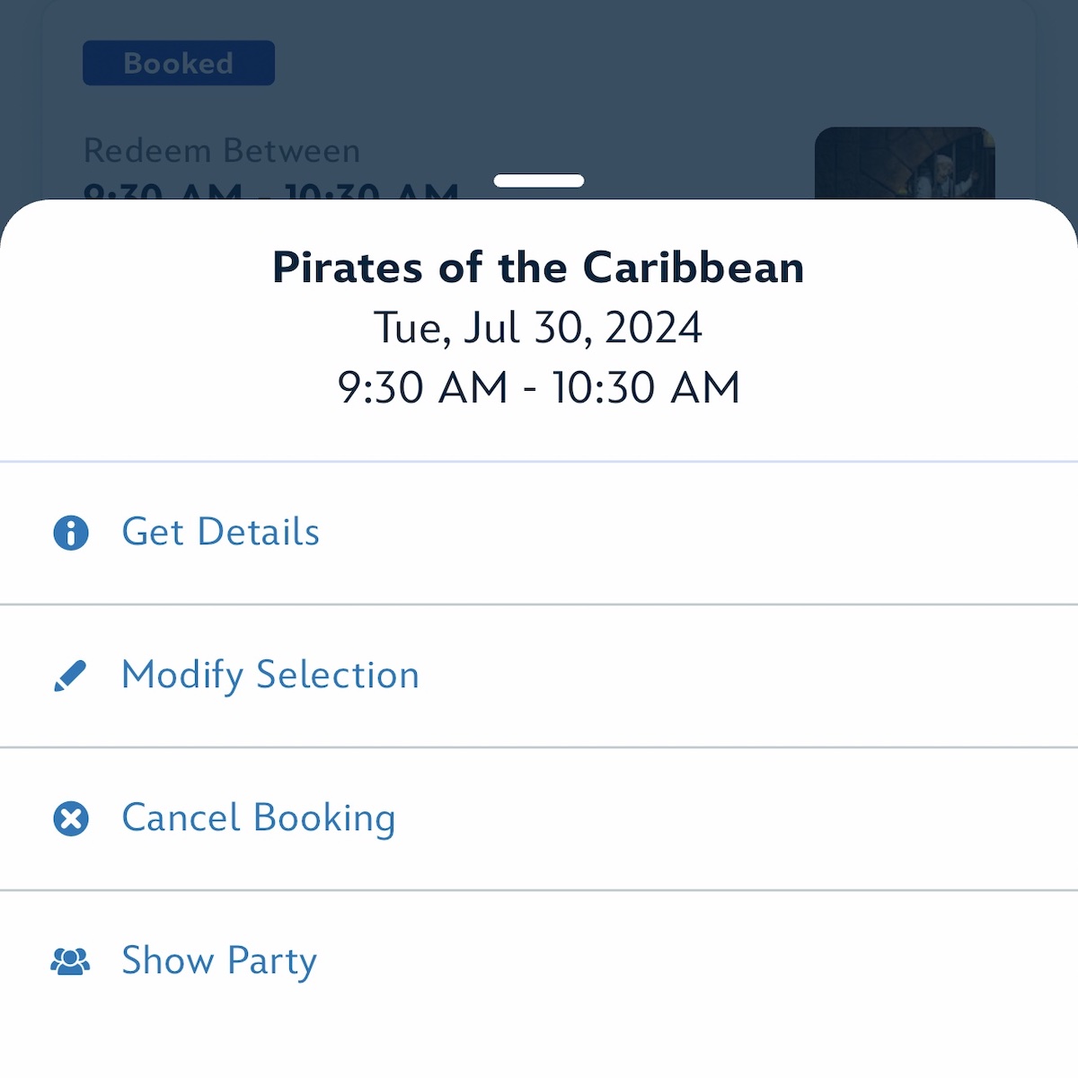Click the partially hidden redeem time in the card
The width and height of the screenshot is (1078, 1078).
tap(270, 190)
